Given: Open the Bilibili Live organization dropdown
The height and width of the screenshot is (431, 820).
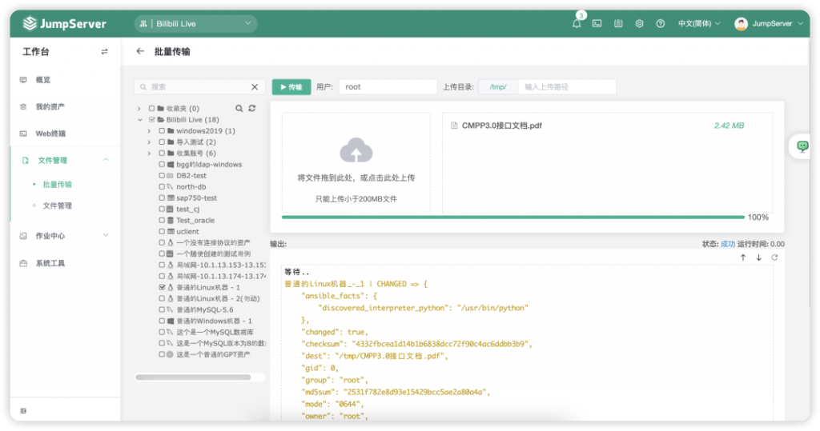Looking at the screenshot, I should click(196, 23).
